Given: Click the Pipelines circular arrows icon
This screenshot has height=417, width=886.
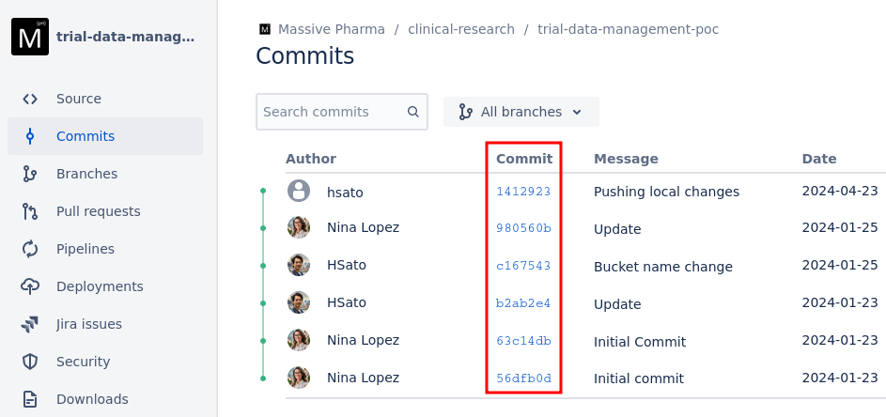Looking at the screenshot, I should tap(30, 249).
